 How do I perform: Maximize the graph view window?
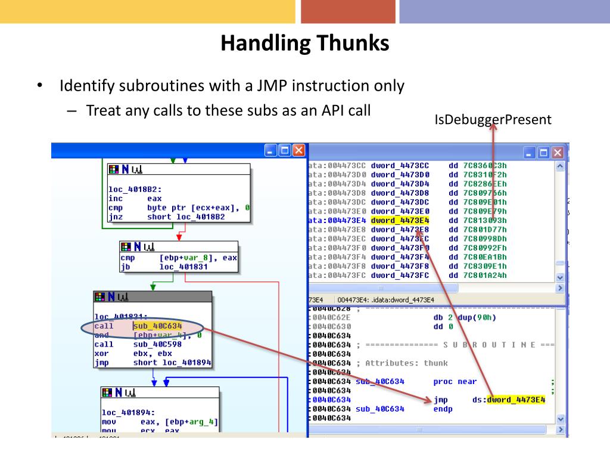[285, 150]
